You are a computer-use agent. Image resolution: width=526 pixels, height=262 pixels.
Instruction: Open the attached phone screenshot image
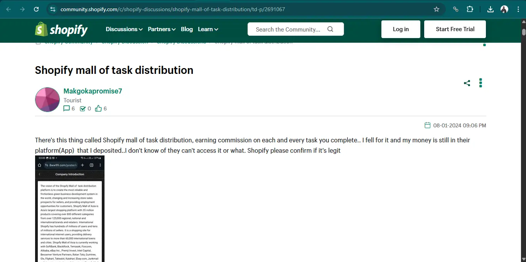(70, 209)
